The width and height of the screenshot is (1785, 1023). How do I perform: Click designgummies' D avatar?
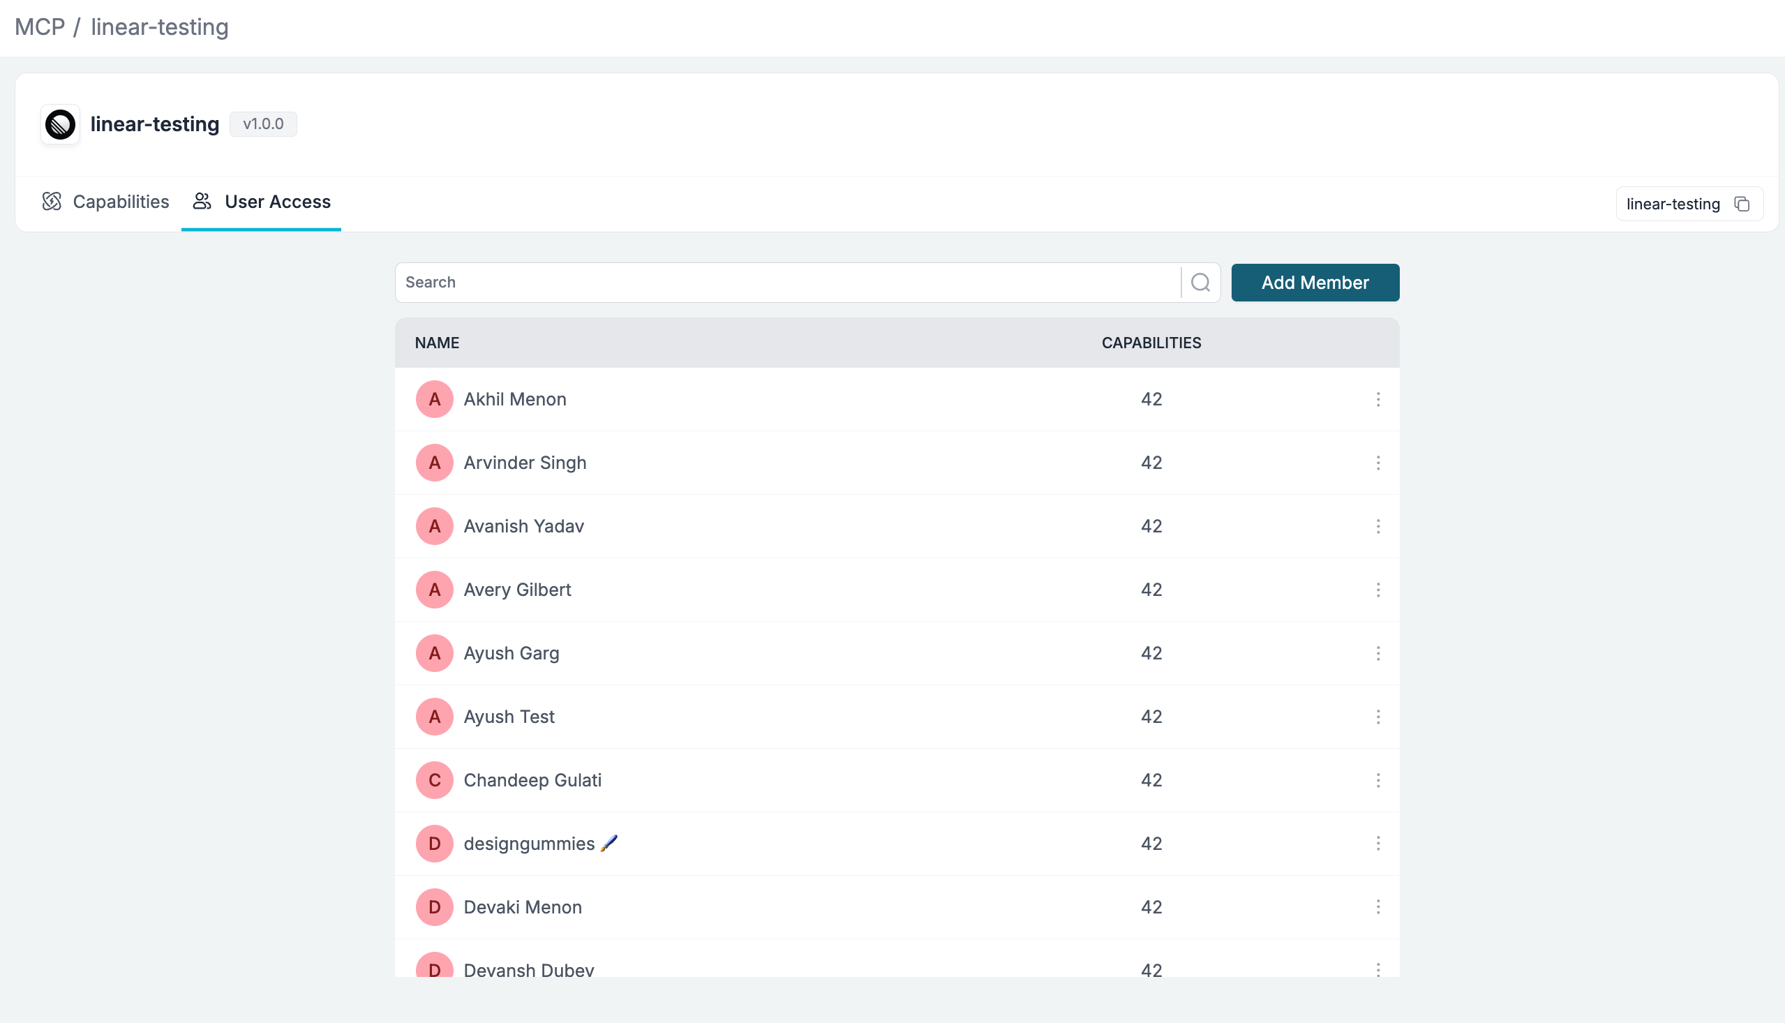[434, 843]
